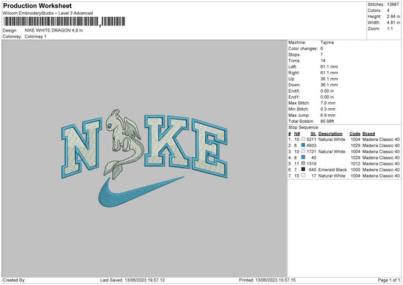Viewport: 403px width, 285px height.
Task: Click the EndX value 0.00 in
Action: (x=327, y=91)
